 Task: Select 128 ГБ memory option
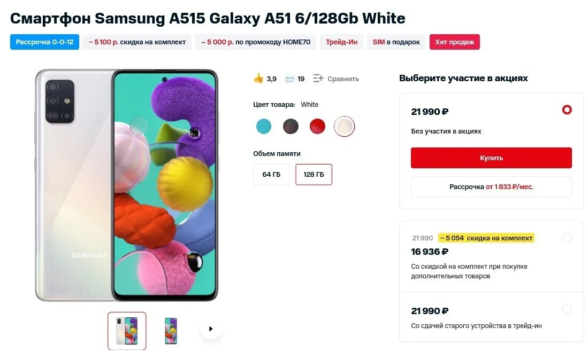click(x=314, y=174)
